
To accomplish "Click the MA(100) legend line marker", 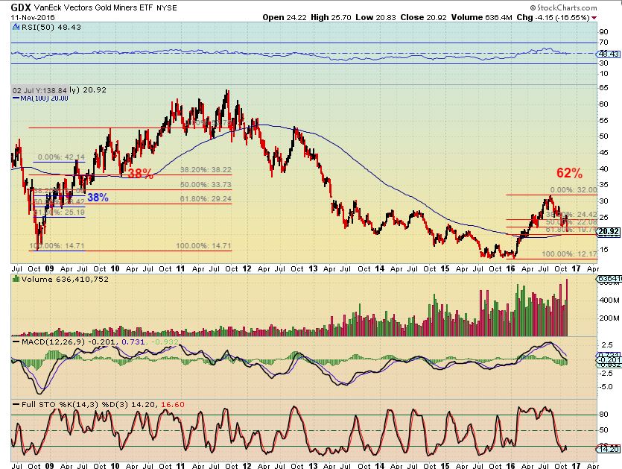I will pos(16,98).
